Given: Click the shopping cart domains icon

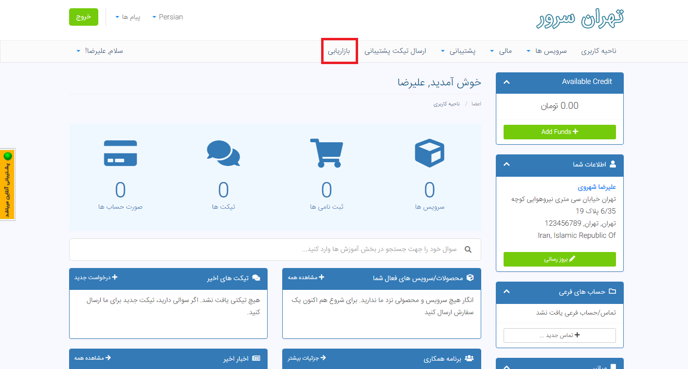Looking at the screenshot, I should (326, 153).
